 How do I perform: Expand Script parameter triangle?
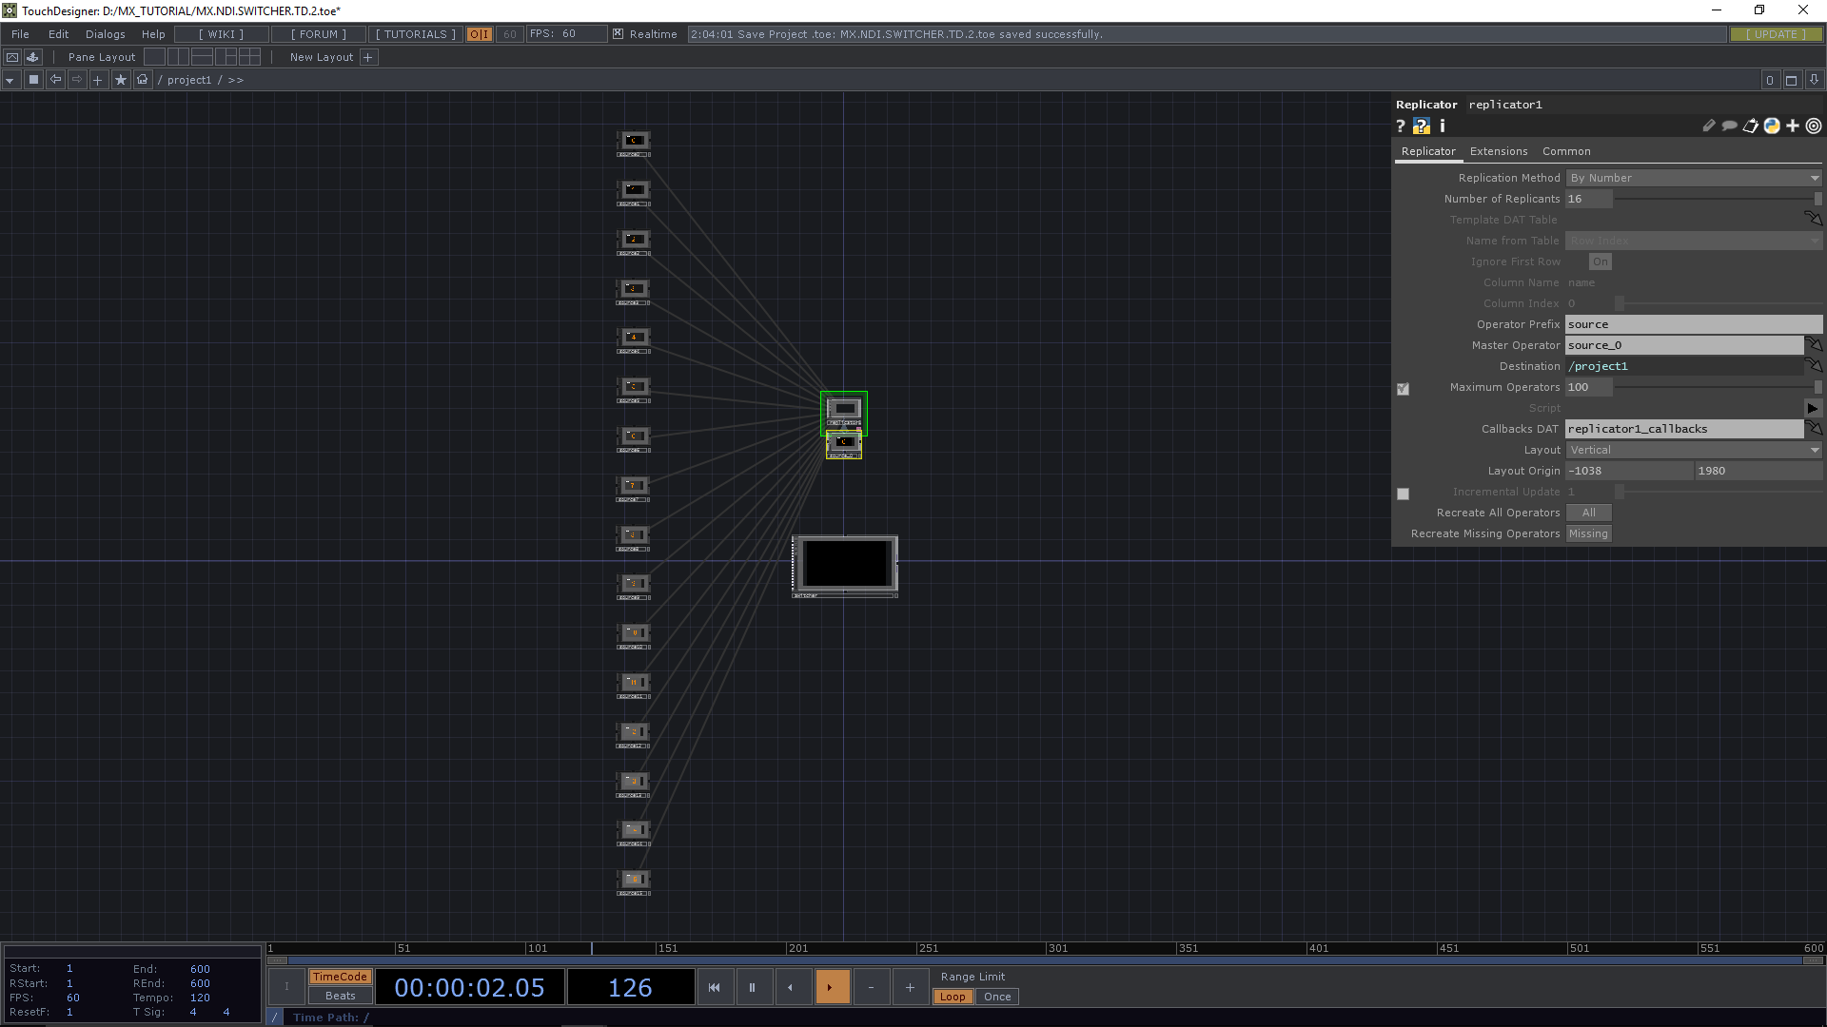1813,408
